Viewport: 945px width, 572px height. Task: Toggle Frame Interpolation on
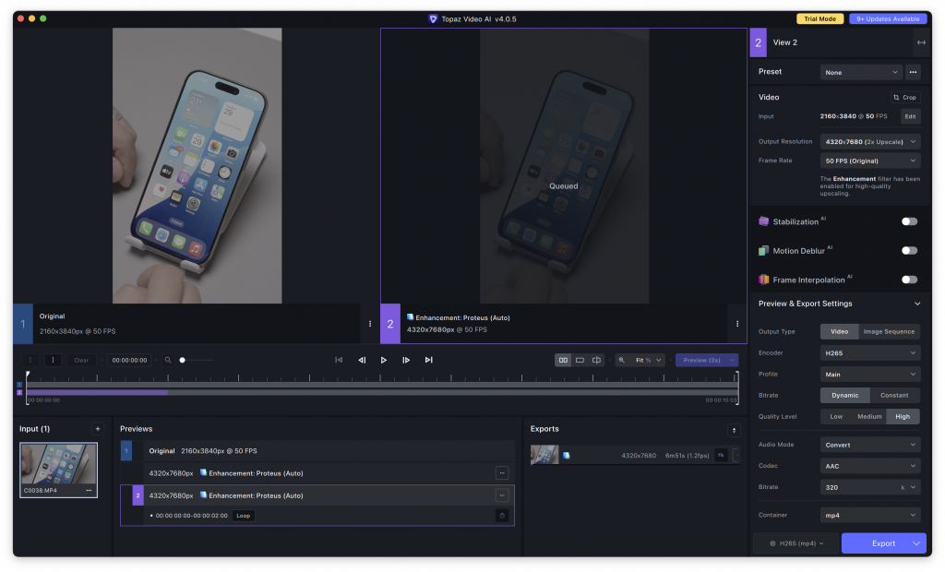909,280
